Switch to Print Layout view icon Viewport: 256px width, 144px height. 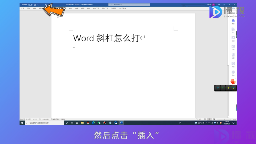[x=209, y=119]
